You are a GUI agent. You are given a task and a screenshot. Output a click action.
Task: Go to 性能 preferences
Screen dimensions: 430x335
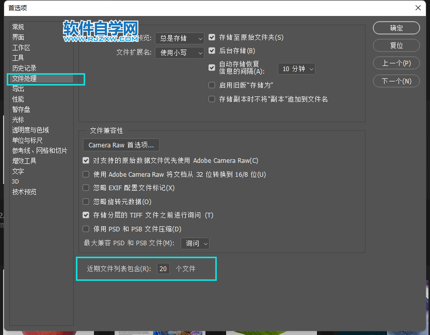pos(18,99)
